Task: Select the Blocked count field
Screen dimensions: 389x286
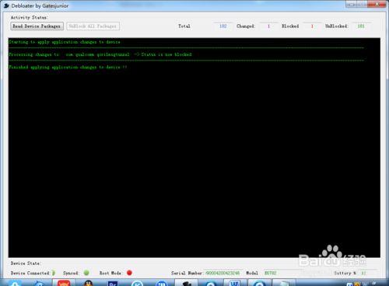Action: pyautogui.click(x=312, y=26)
